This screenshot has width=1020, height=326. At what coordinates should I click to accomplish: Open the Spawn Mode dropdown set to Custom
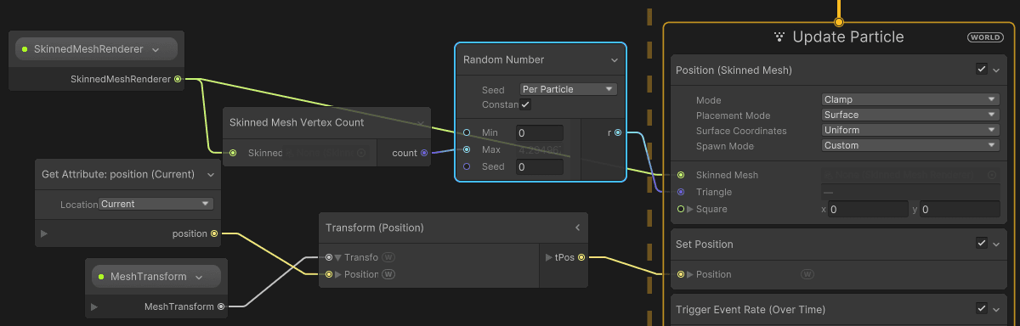point(910,145)
